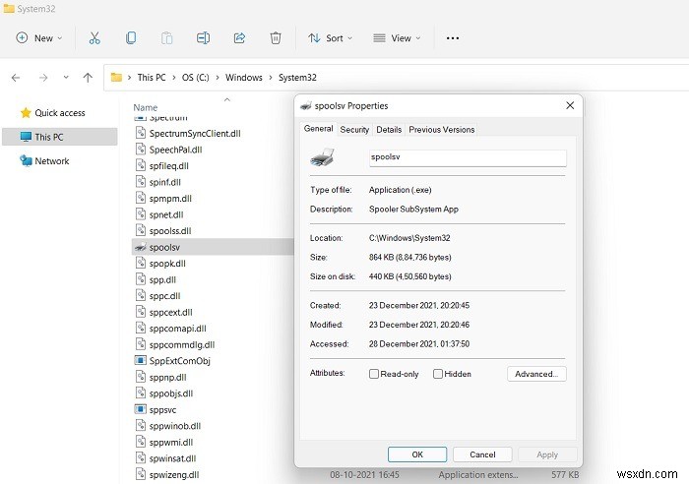Open the Advanced attributes button

click(536, 374)
